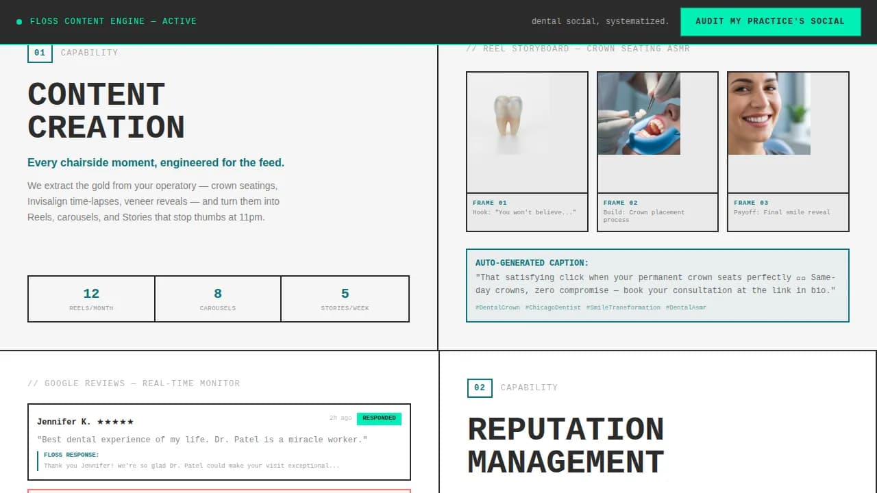This screenshot has height=493, width=877.
Task: Click the "dental social, systematized." tagline
Action: (x=600, y=21)
